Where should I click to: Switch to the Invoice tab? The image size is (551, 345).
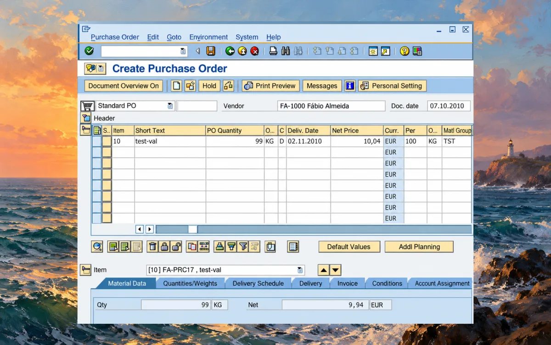click(x=348, y=283)
